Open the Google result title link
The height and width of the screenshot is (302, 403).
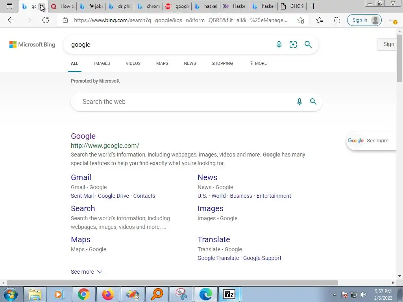[x=83, y=136]
